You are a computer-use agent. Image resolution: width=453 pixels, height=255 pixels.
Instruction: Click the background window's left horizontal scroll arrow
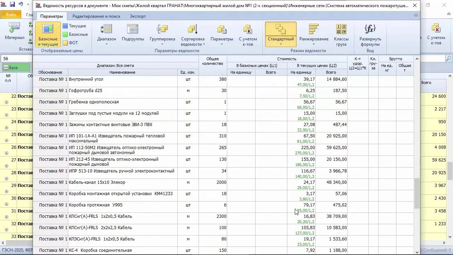[3, 243]
